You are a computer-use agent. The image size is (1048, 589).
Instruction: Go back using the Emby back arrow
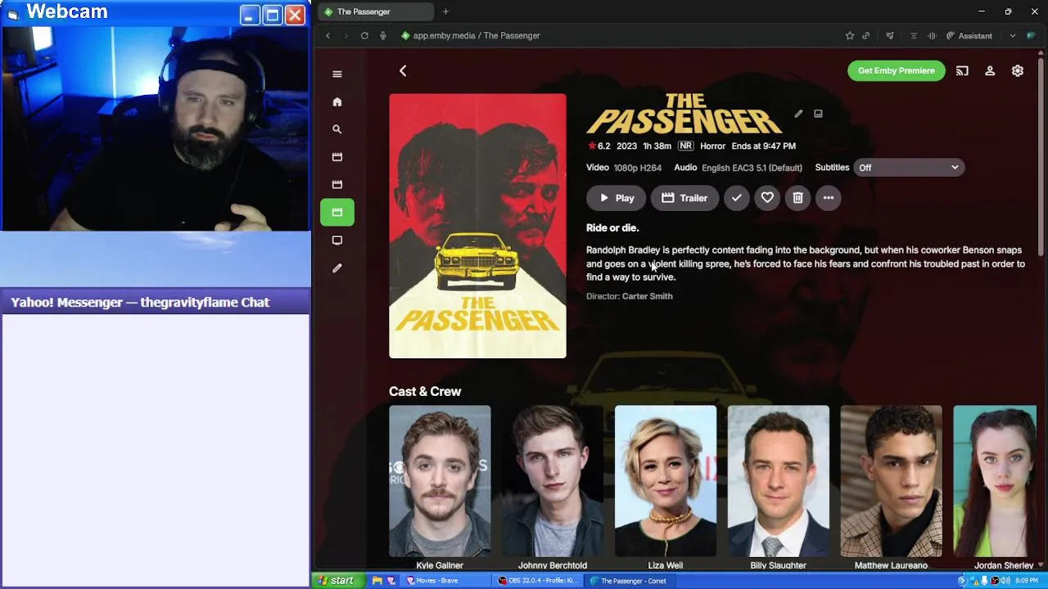403,71
